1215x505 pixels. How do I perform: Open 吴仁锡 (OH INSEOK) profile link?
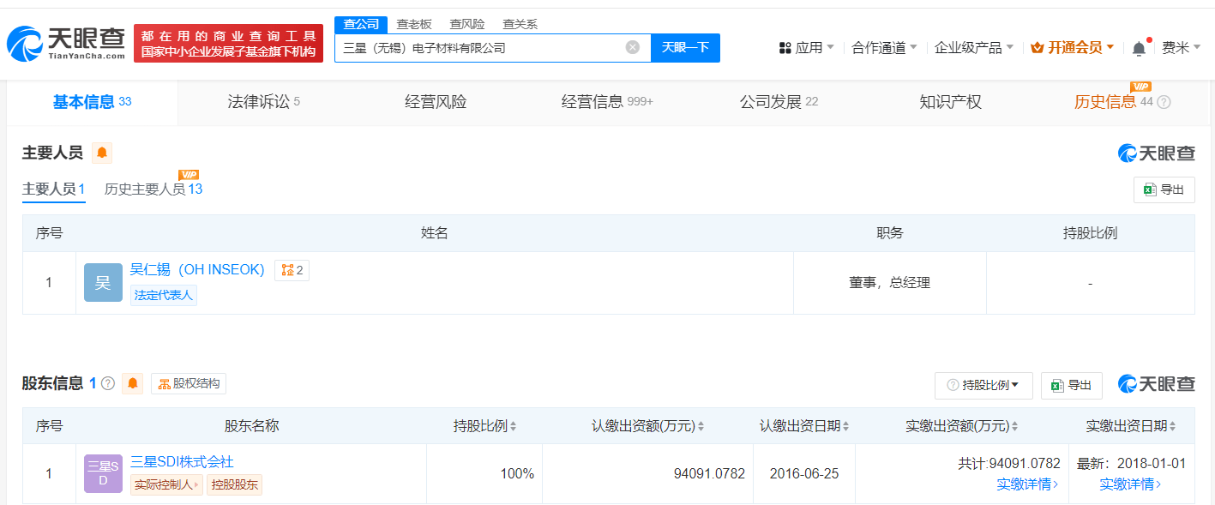point(197,269)
